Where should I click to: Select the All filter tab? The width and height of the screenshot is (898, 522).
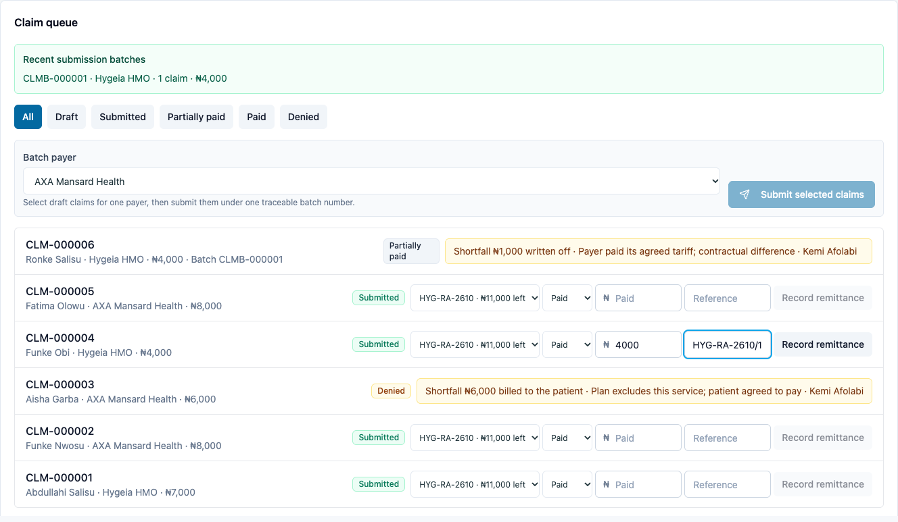point(28,117)
